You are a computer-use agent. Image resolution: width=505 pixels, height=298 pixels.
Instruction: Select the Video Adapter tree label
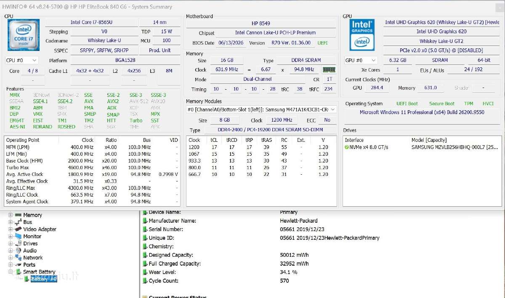[x=40, y=229]
